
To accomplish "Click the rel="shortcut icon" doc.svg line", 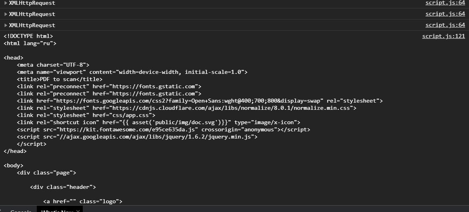I will click(158, 122).
